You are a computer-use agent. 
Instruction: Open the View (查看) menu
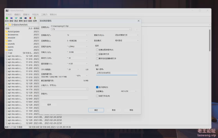click(x=26, y=14)
